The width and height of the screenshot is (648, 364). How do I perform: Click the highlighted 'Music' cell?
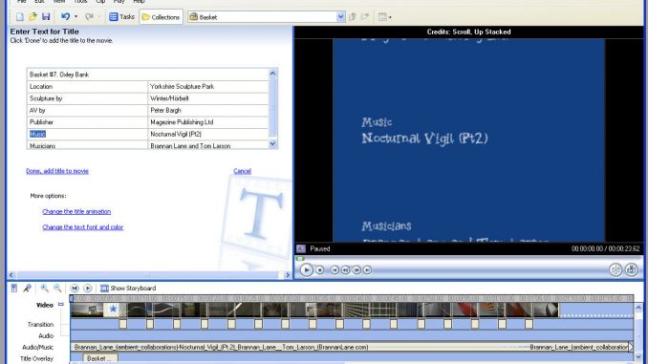pyautogui.click(x=87, y=134)
